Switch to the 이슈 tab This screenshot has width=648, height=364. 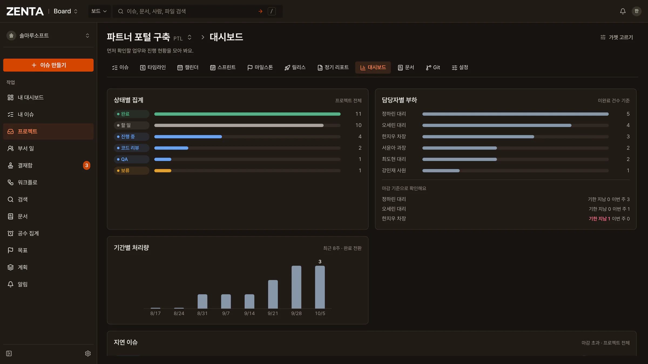pyautogui.click(x=120, y=67)
